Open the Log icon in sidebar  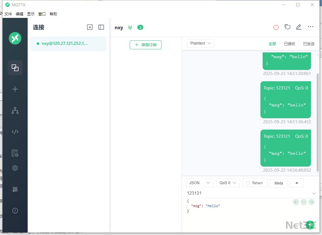click(15, 153)
